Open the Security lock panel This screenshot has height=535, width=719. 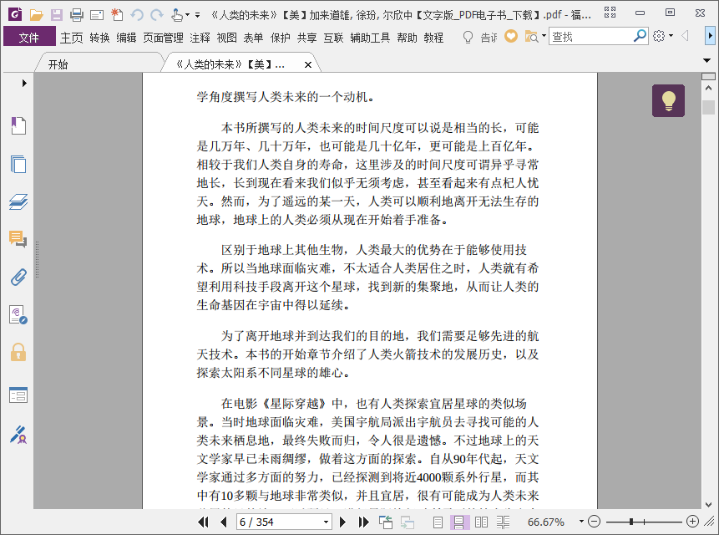pyautogui.click(x=18, y=353)
